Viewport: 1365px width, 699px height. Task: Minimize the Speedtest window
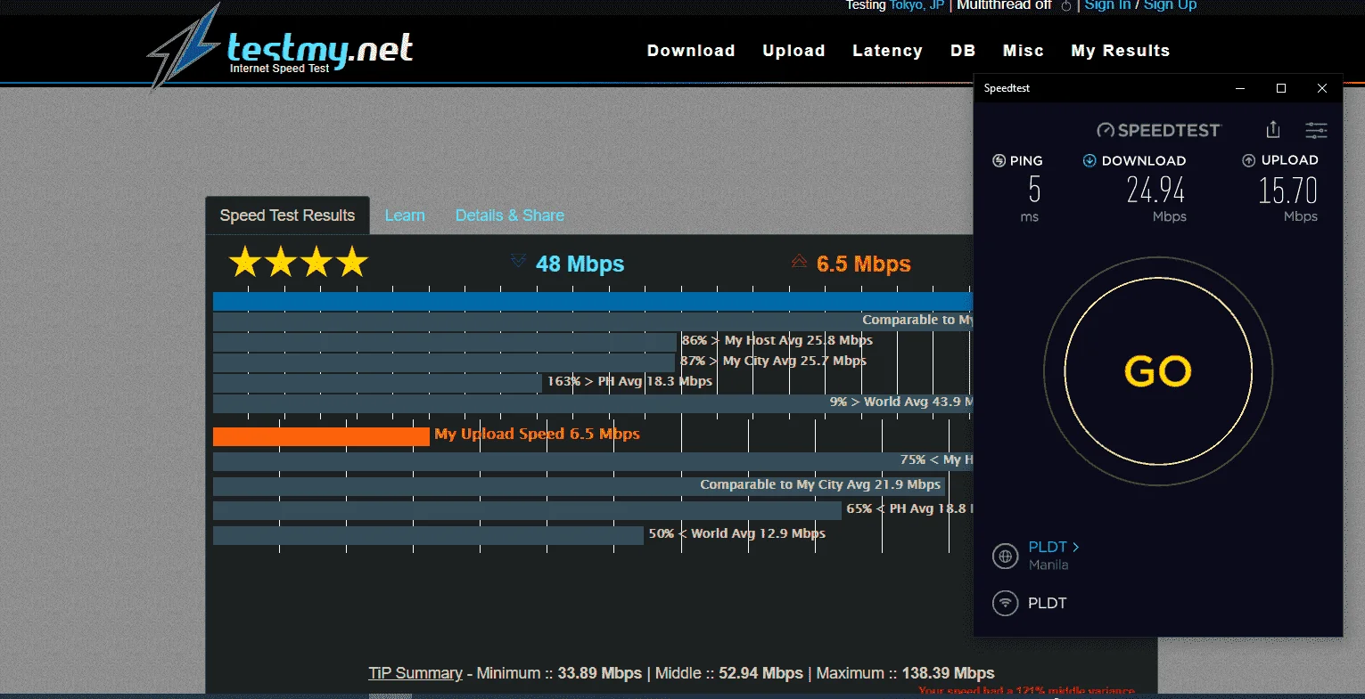point(1240,88)
